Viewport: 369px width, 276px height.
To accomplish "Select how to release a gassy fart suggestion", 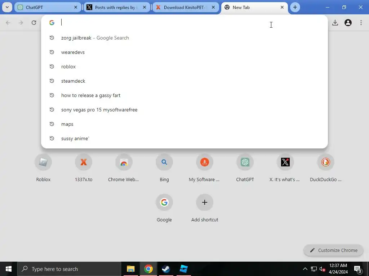I will (184, 95).
